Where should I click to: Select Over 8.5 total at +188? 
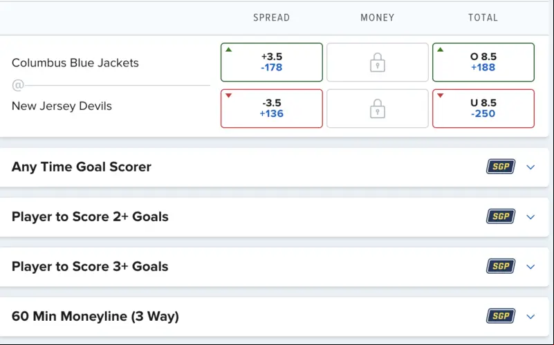(483, 62)
